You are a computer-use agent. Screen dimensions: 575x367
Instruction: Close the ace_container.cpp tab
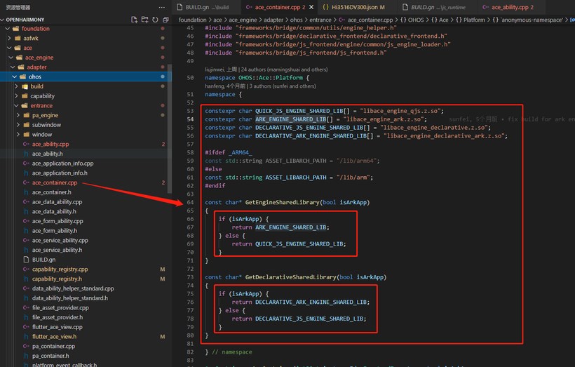(311, 7)
